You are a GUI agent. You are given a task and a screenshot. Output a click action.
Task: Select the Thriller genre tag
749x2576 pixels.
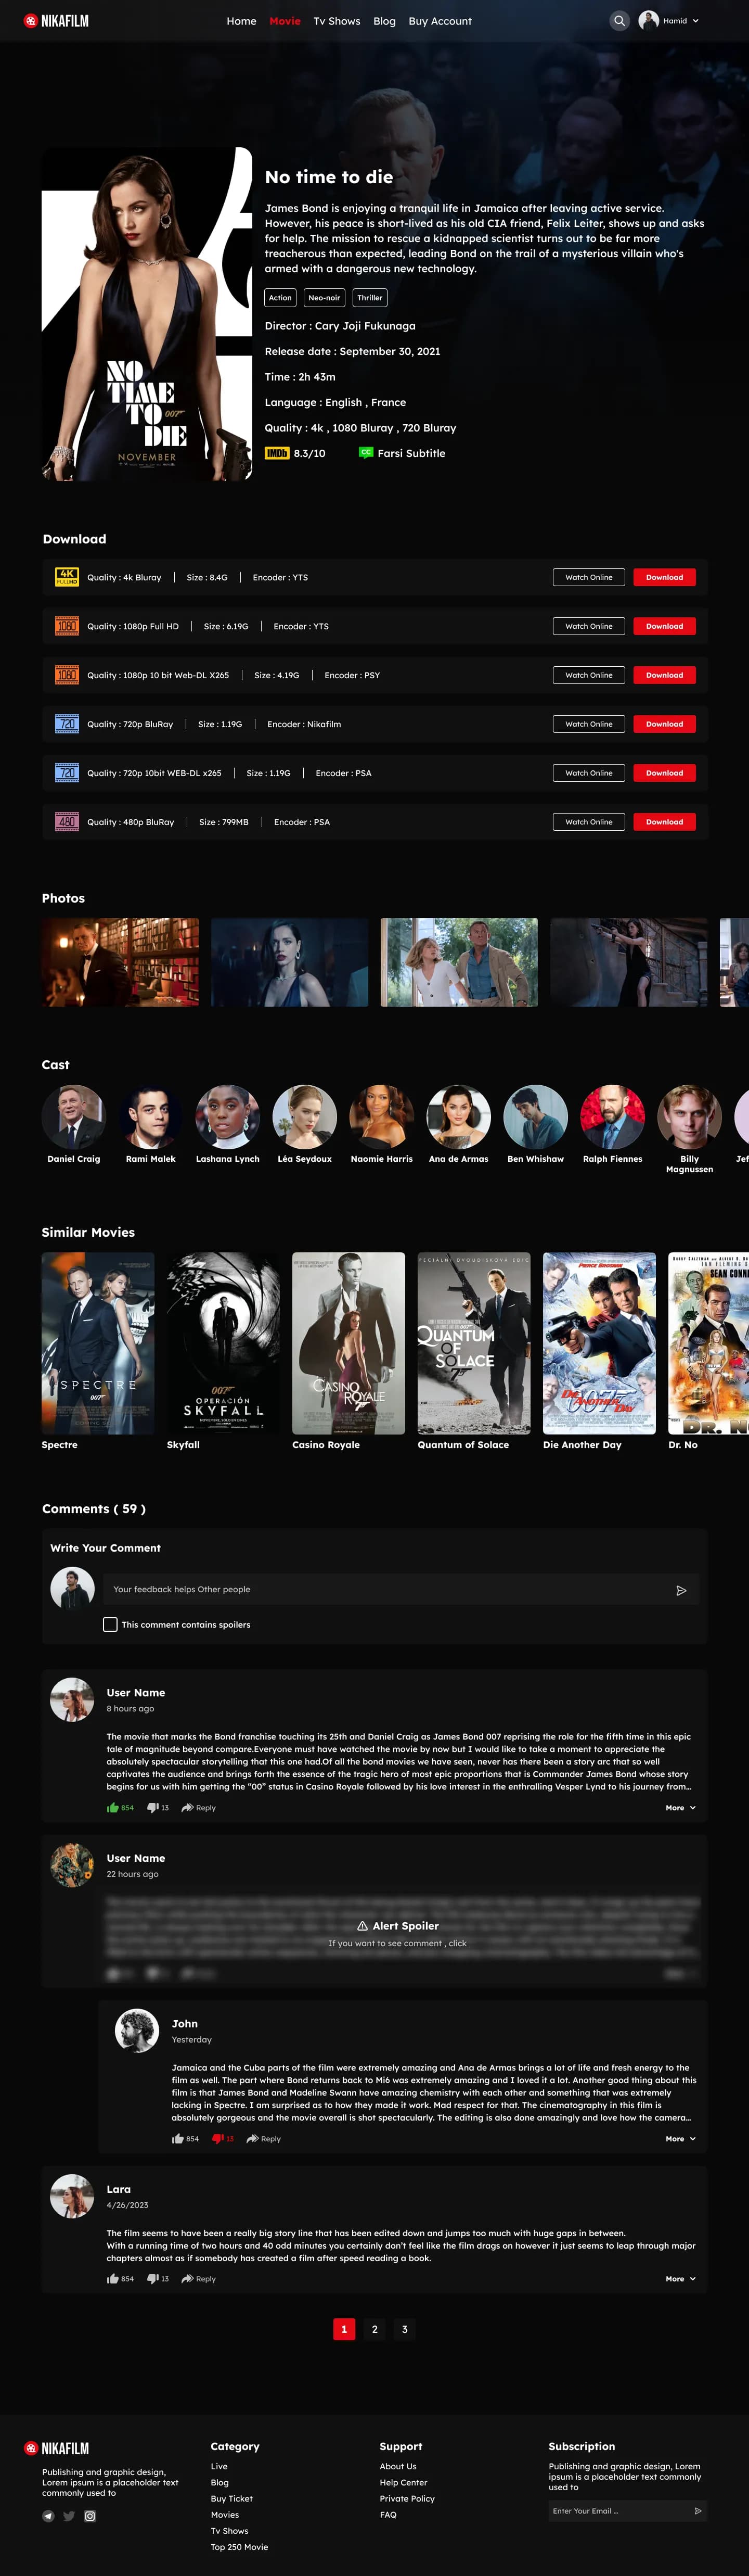point(370,297)
